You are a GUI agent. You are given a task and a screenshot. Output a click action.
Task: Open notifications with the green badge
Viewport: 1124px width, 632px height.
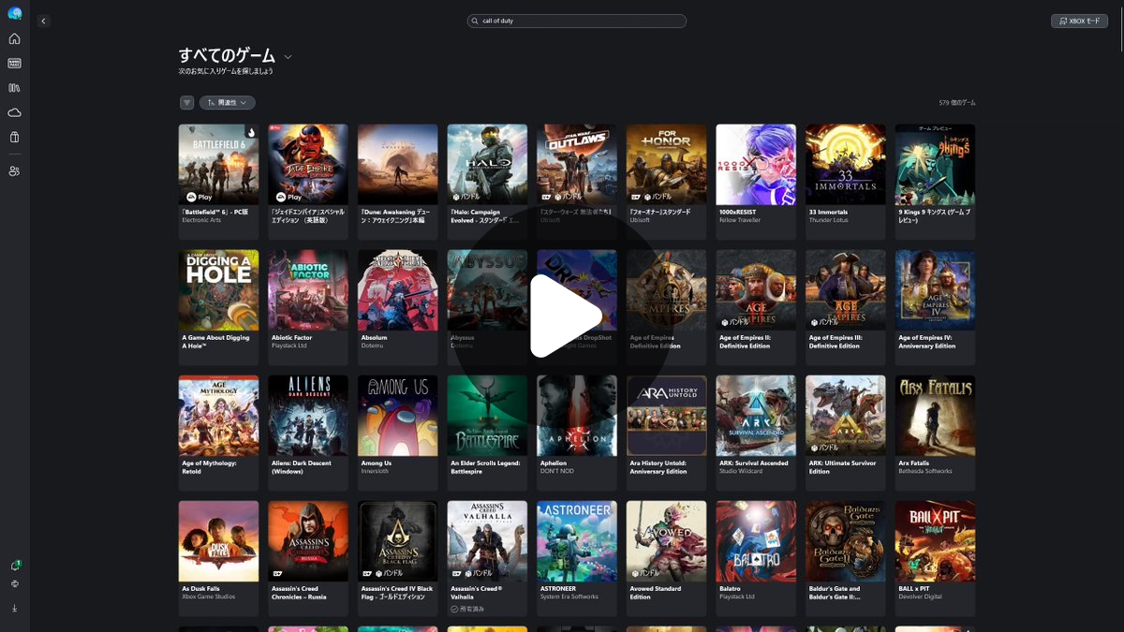(15, 566)
